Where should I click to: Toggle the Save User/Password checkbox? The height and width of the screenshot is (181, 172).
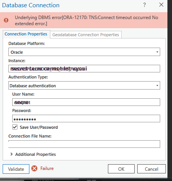(x=15, y=127)
